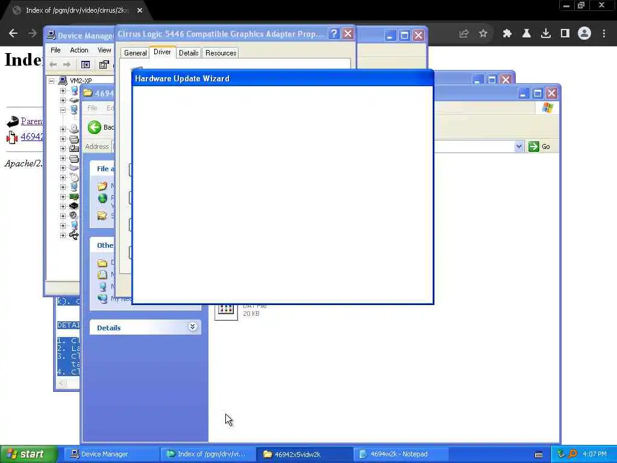Select the DAT file thumbnail in Explorer
Viewport: 617px width, 463px height.
pyautogui.click(x=226, y=312)
